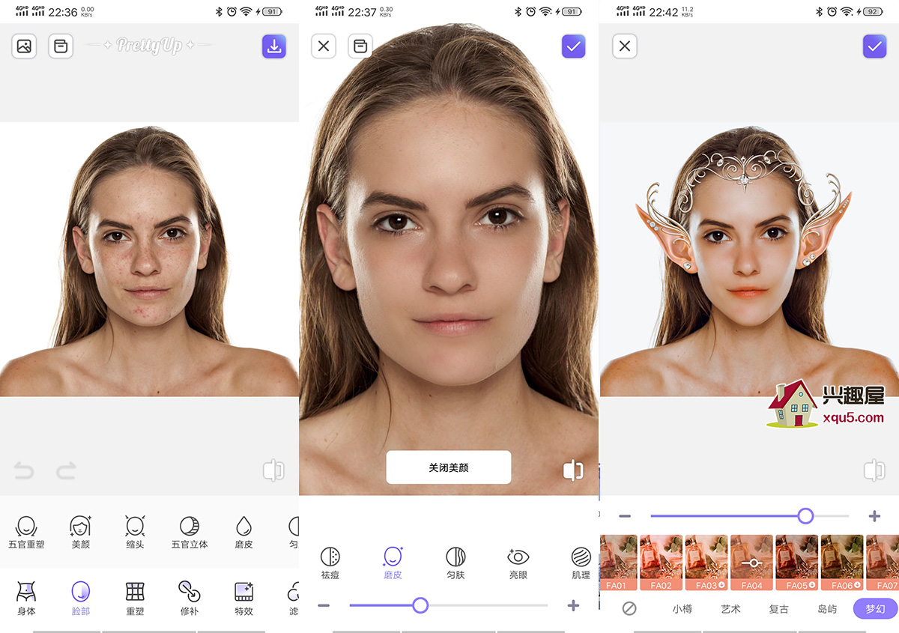Screen dimensions: 899x633
Task: Tap the 关闭美颜 button
Action: coord(449,467)
